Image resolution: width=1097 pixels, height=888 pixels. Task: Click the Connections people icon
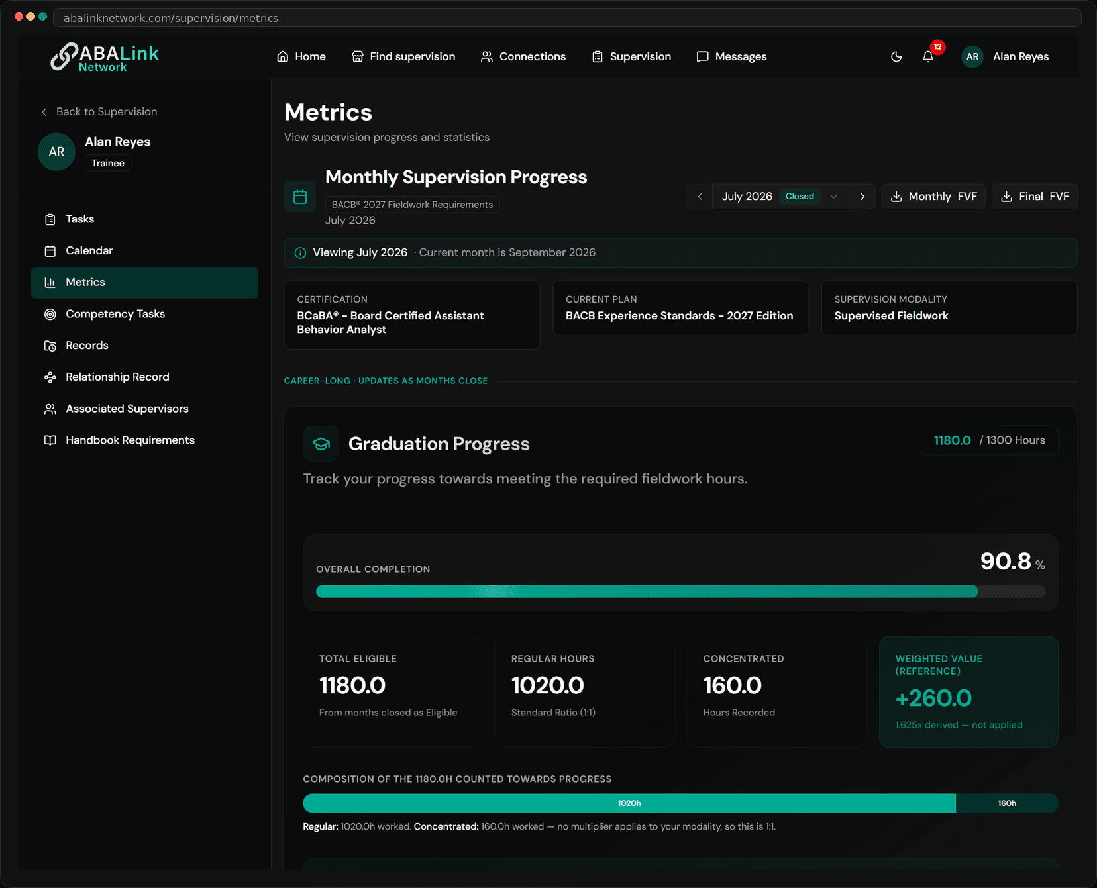coord(487,57)
